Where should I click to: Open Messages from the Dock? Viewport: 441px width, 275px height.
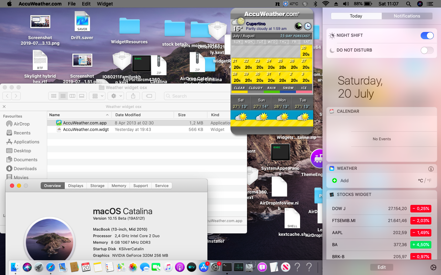point(145,267)
